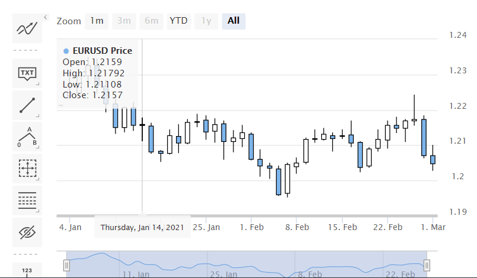Select the line segment drawing tool

(x=27, y=105)
